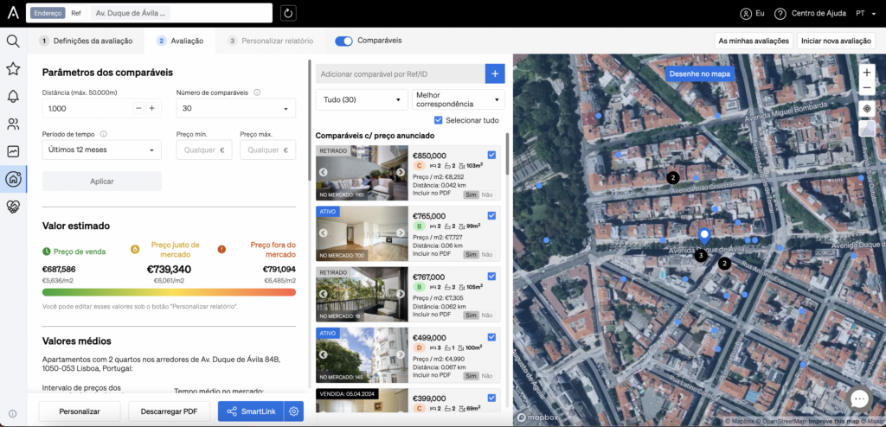Image resolution: width=886 pixels, height=427 pixels.
Task: Click the app logo top left
Action: (x=12, y=13)
